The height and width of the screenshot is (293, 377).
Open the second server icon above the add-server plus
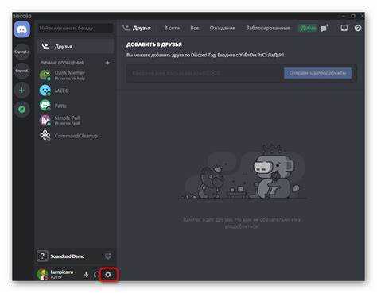[22, 71]
